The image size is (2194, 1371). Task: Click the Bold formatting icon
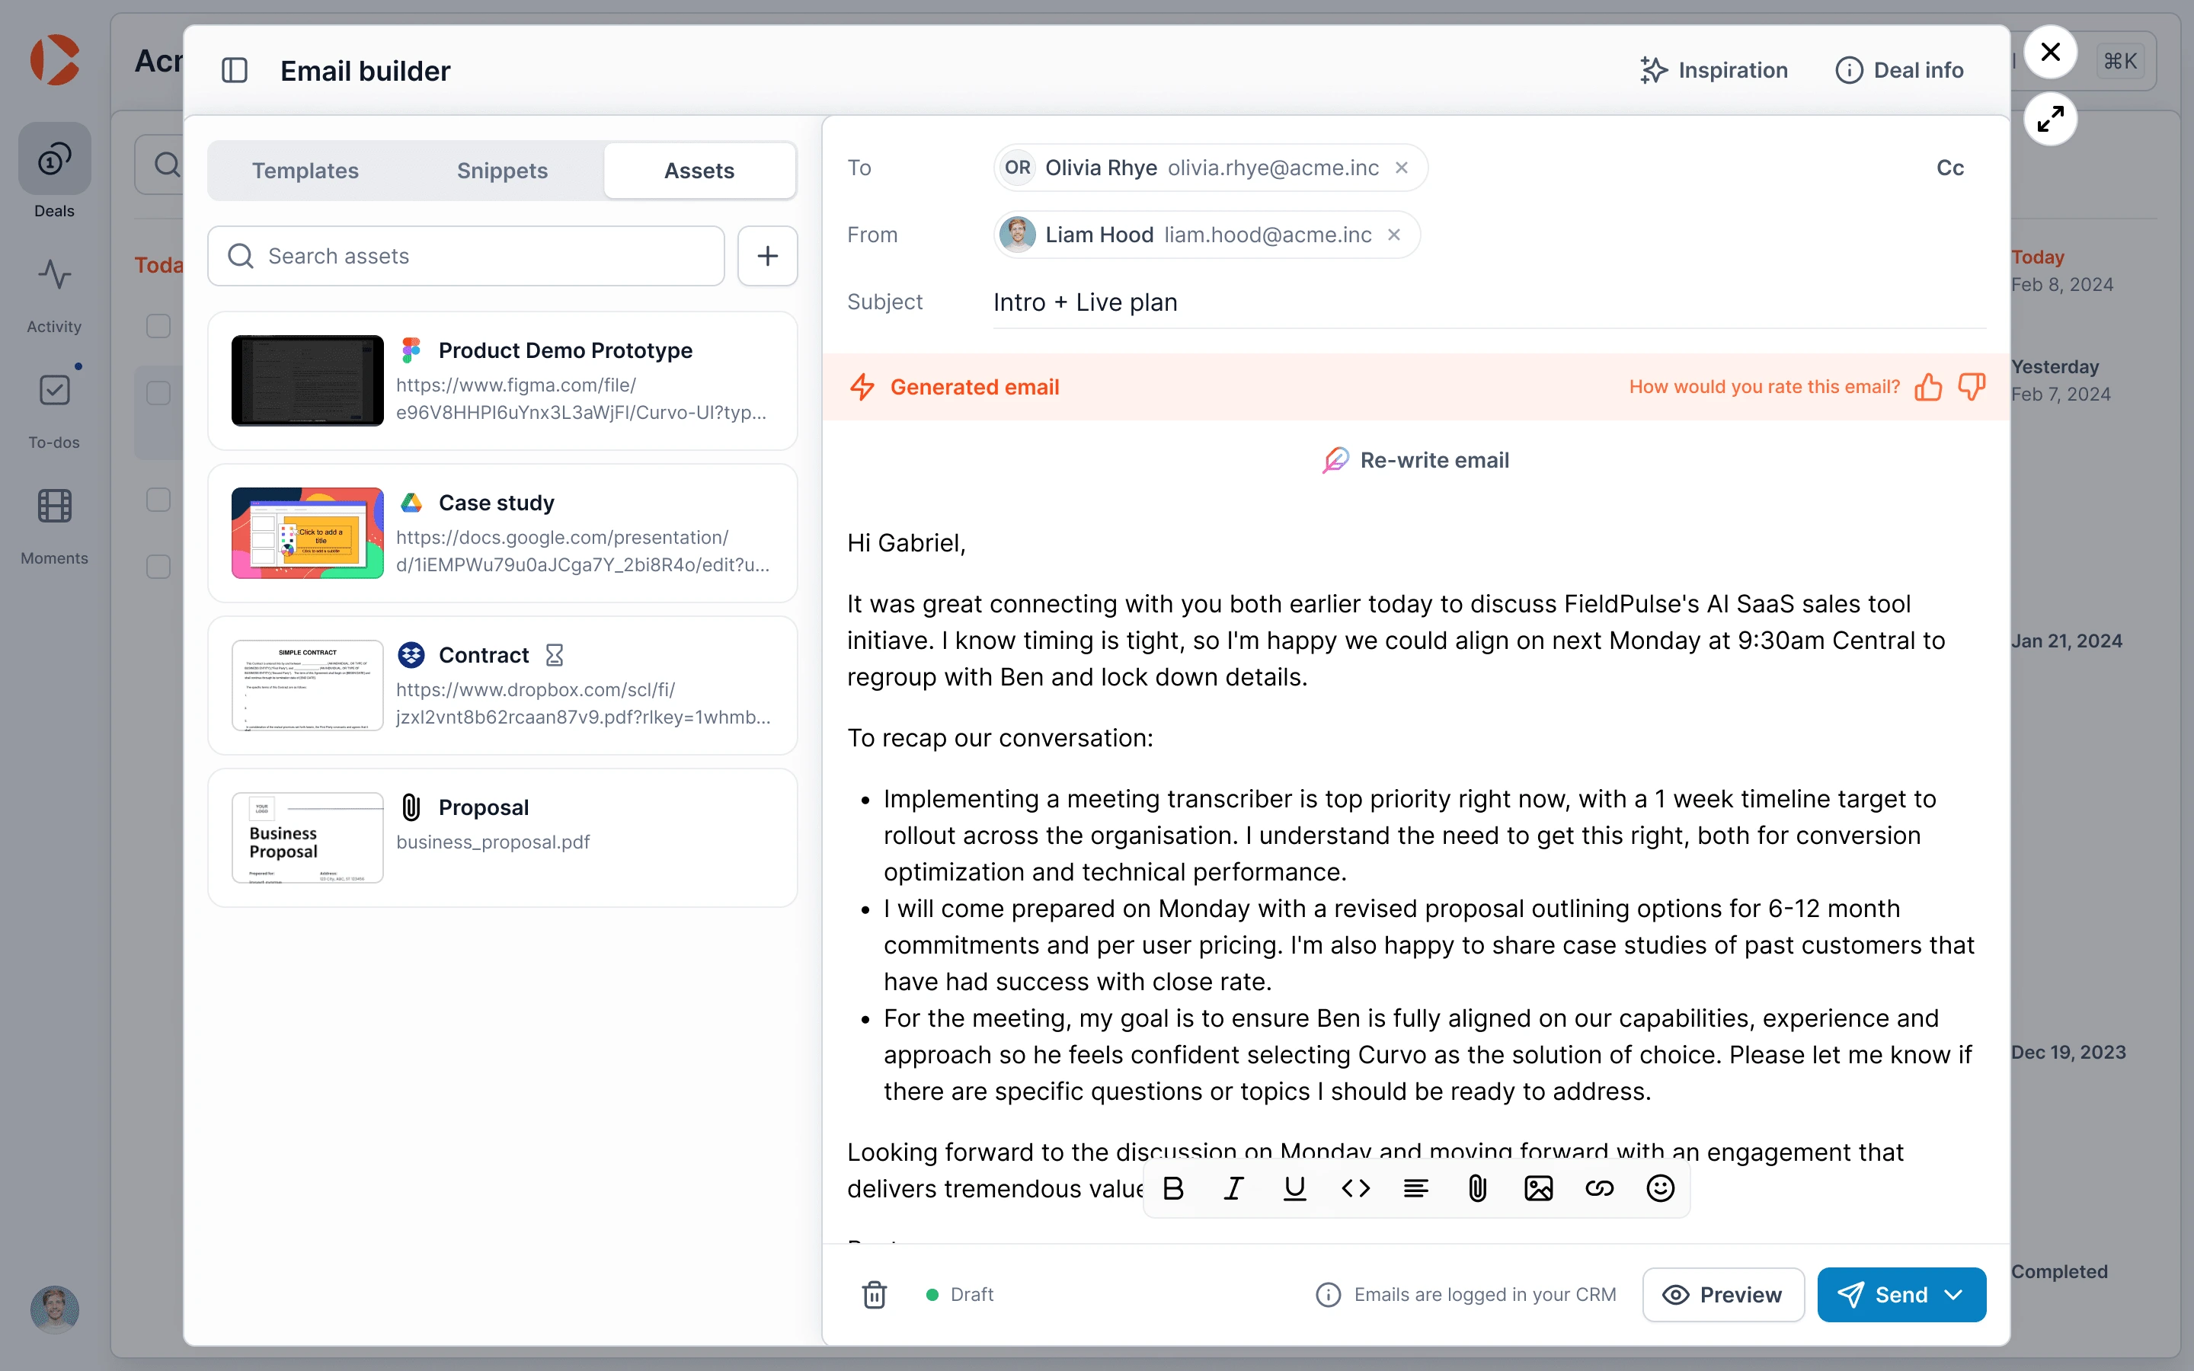point(1173,1188)
